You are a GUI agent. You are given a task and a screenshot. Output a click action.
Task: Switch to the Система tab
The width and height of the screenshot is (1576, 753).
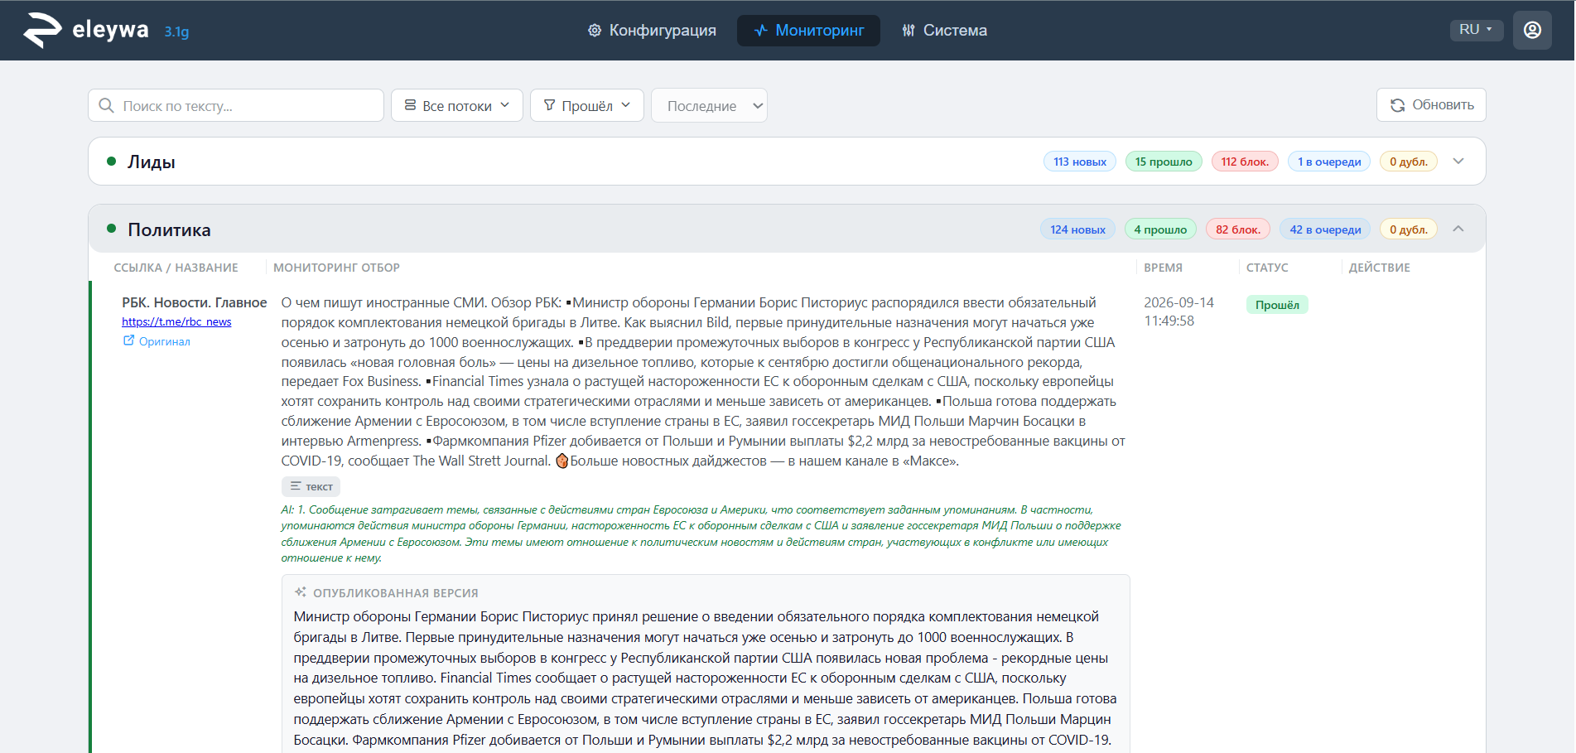(944, 31)
